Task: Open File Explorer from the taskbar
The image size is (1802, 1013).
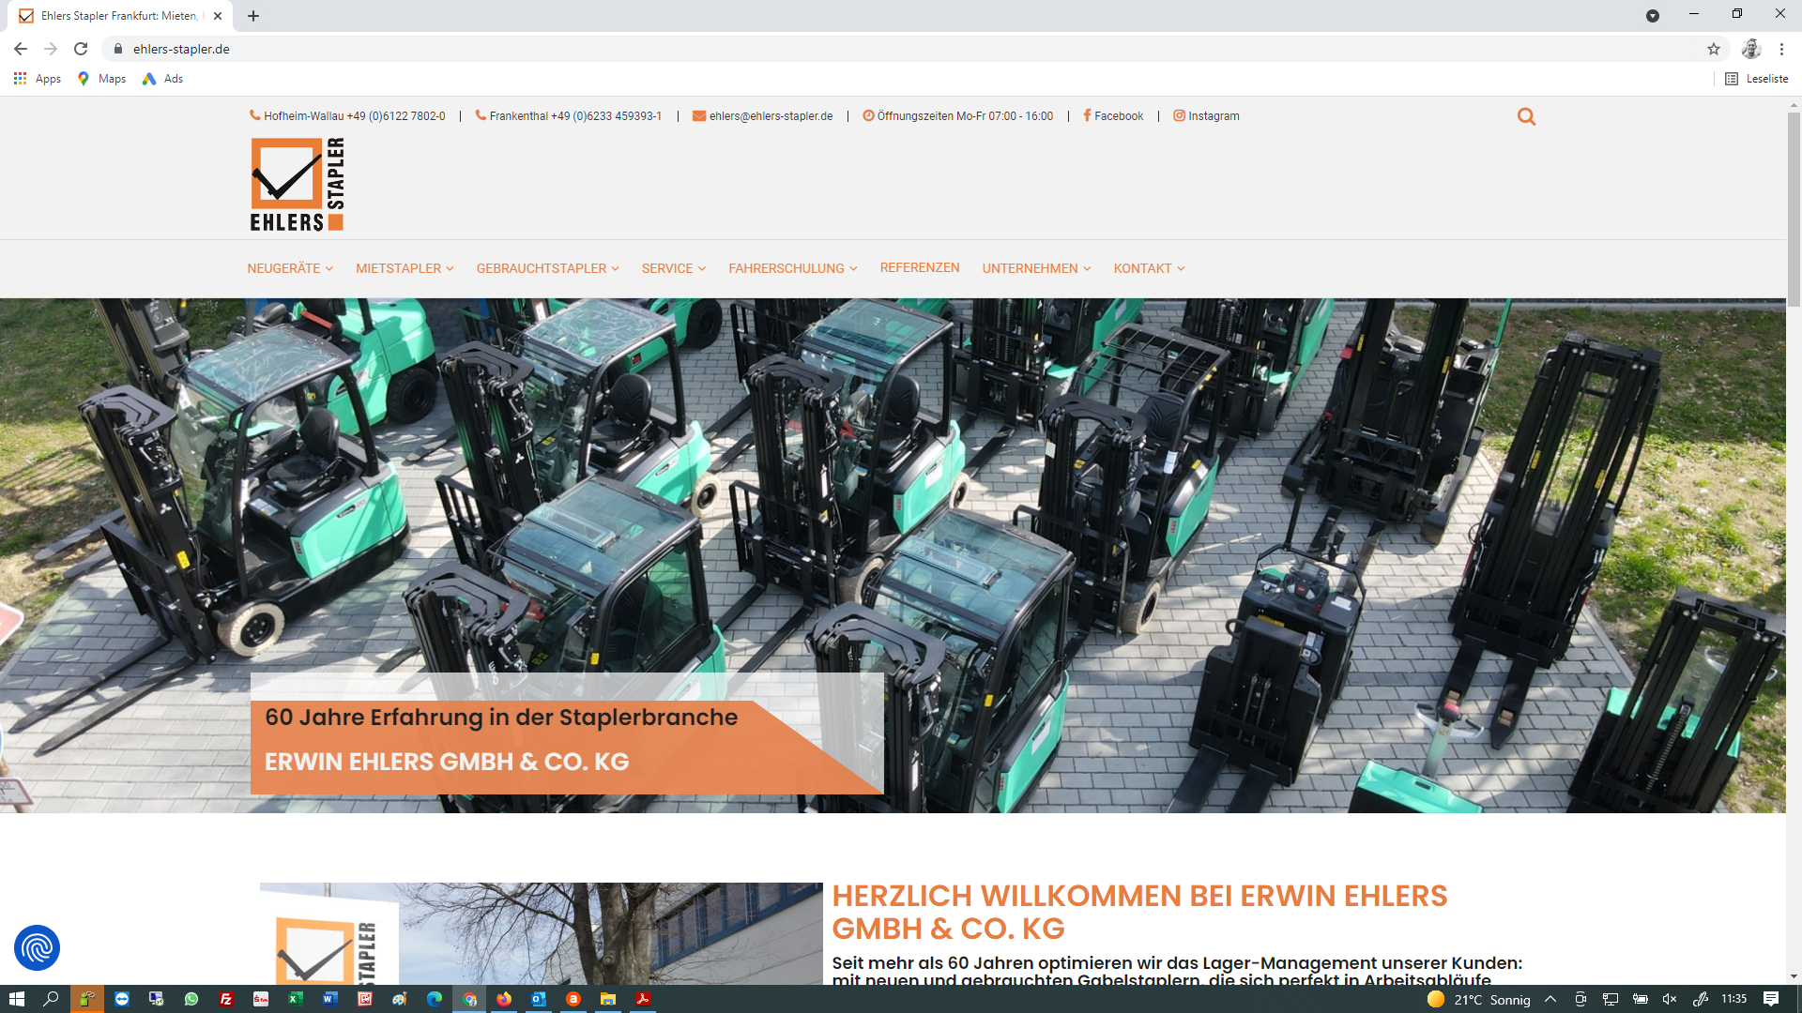Action: (x=608, y=999)
